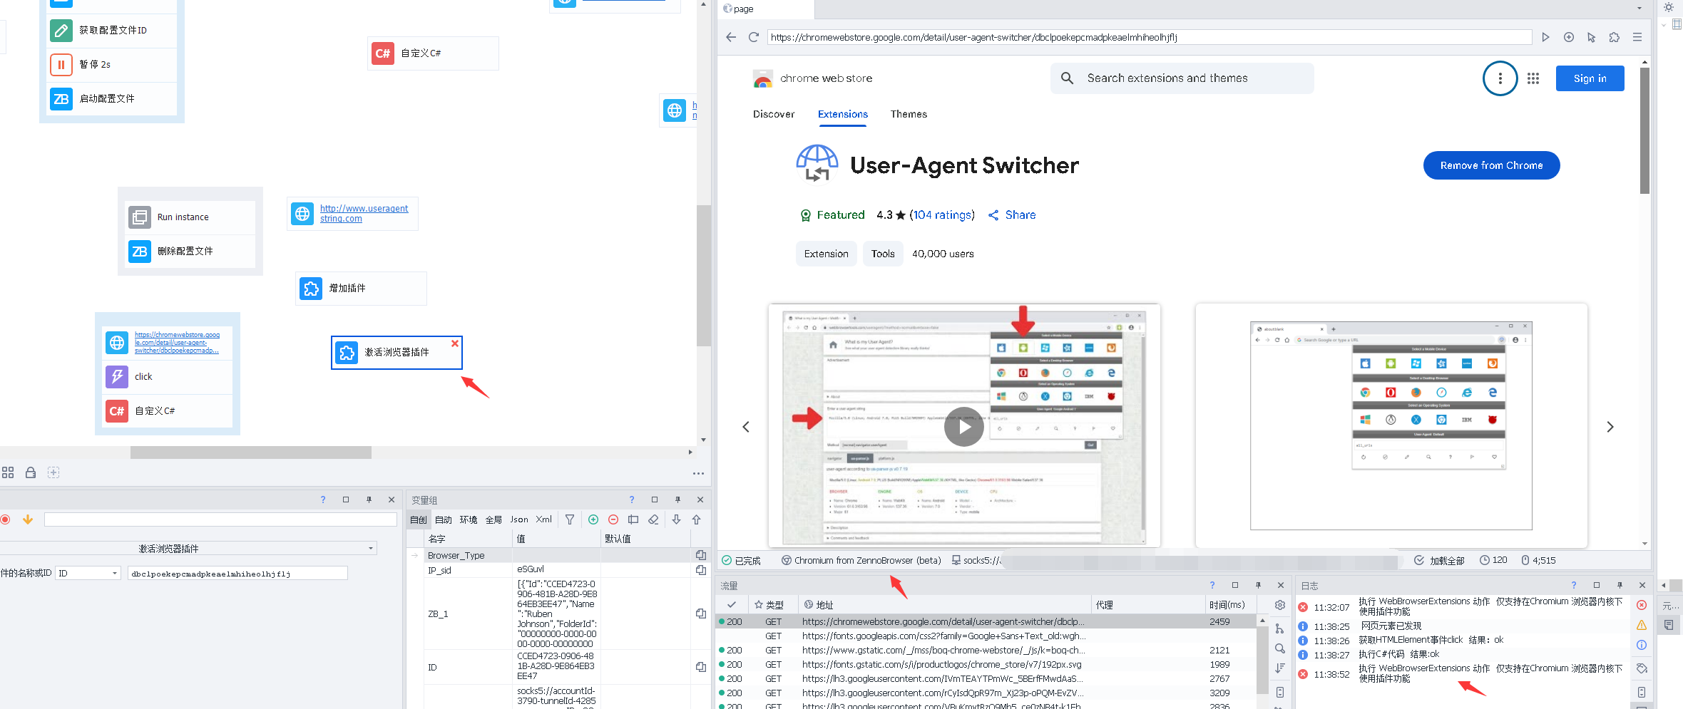Screen dimensions: 1683x709
Task: Switch variables to the 环境 tab
Action: pos(469,519)
